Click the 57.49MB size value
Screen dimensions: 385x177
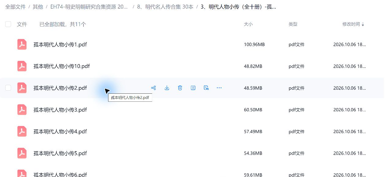[x=253, y=132]
